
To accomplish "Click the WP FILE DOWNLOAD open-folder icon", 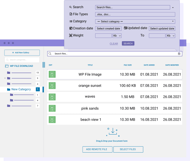I will tap(7, 66).
